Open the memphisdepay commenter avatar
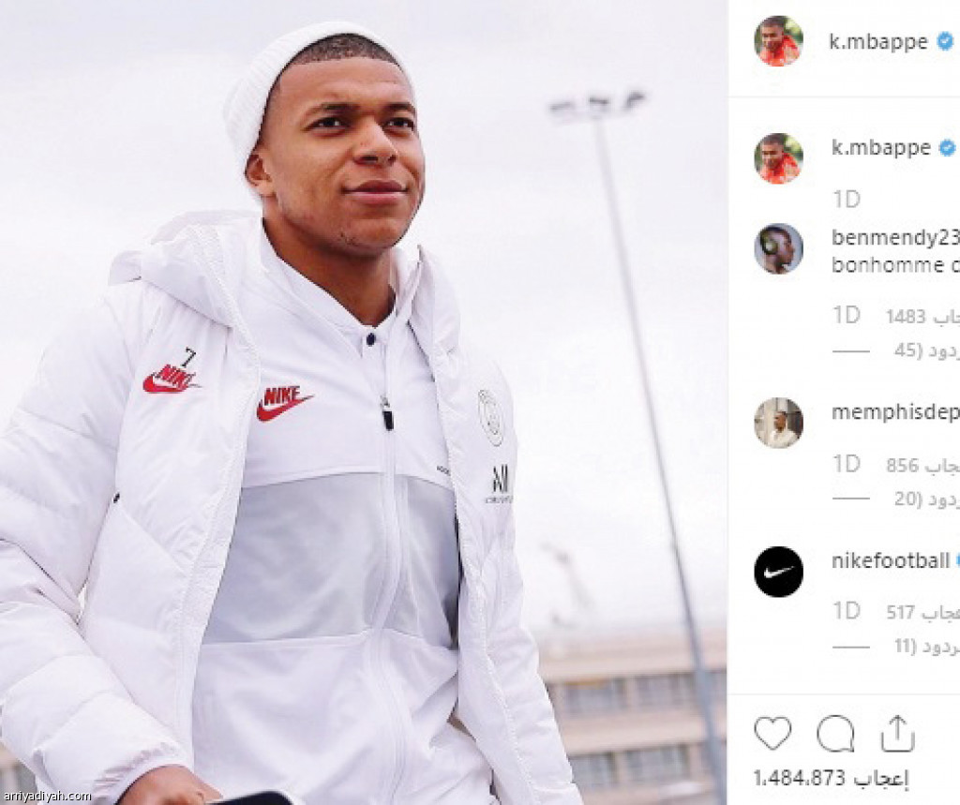Viewport: 960px width, 805px height. coord(778,423)
